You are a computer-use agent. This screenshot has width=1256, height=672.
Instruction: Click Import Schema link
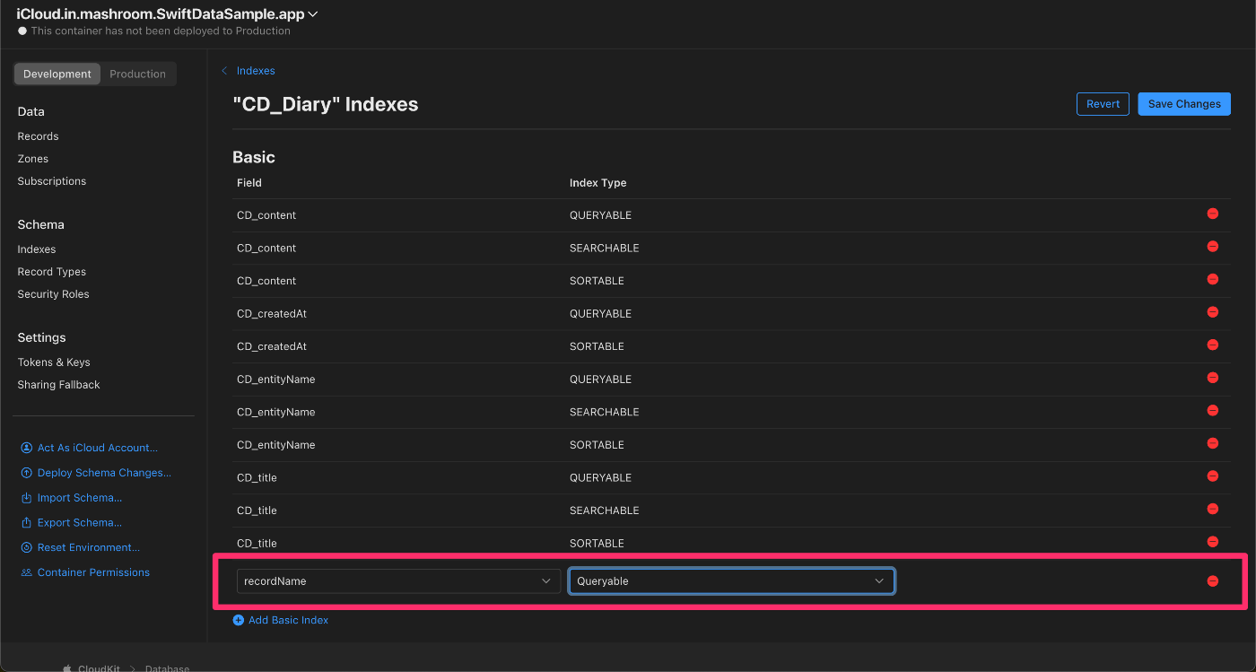tap(80, 498)
